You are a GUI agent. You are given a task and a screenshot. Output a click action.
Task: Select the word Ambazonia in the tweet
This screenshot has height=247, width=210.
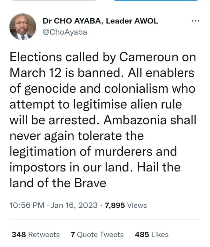135,120
